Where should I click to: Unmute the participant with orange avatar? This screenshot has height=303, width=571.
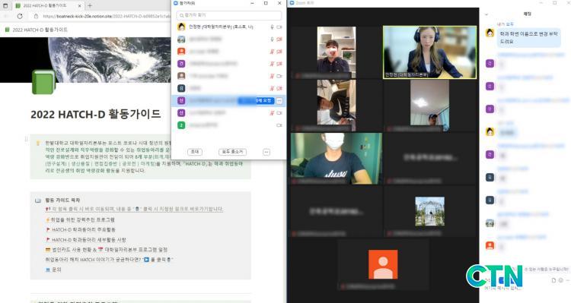point(272,52)
